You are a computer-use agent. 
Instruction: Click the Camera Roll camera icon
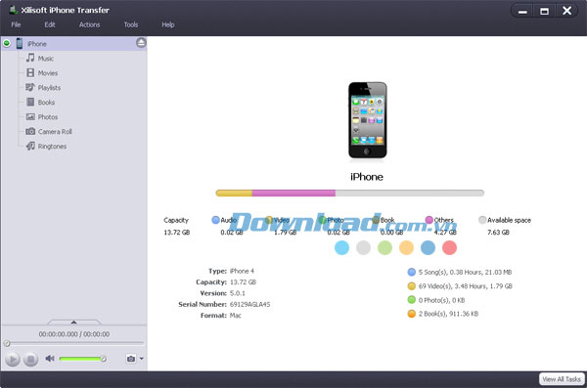pyautogui.click(x=30, y=131)
